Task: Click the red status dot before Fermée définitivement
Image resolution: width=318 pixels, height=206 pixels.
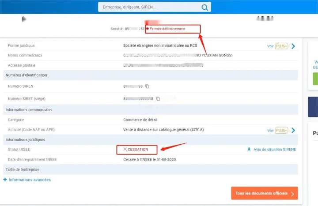Action: pyautogui.click(x=148, y=29)
